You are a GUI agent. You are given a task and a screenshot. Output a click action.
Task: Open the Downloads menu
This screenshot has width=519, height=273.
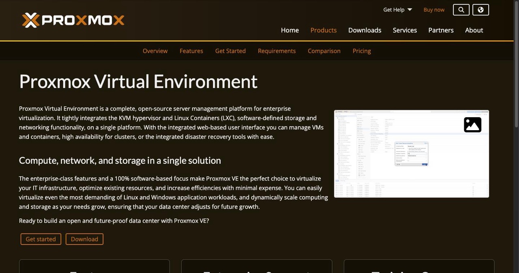[x=365, y=30]
